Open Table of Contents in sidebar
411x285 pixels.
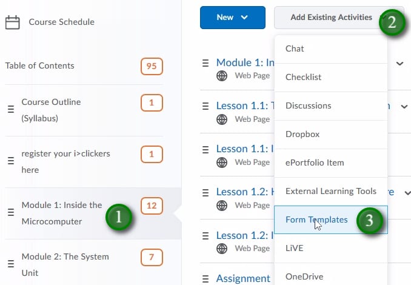40,65
